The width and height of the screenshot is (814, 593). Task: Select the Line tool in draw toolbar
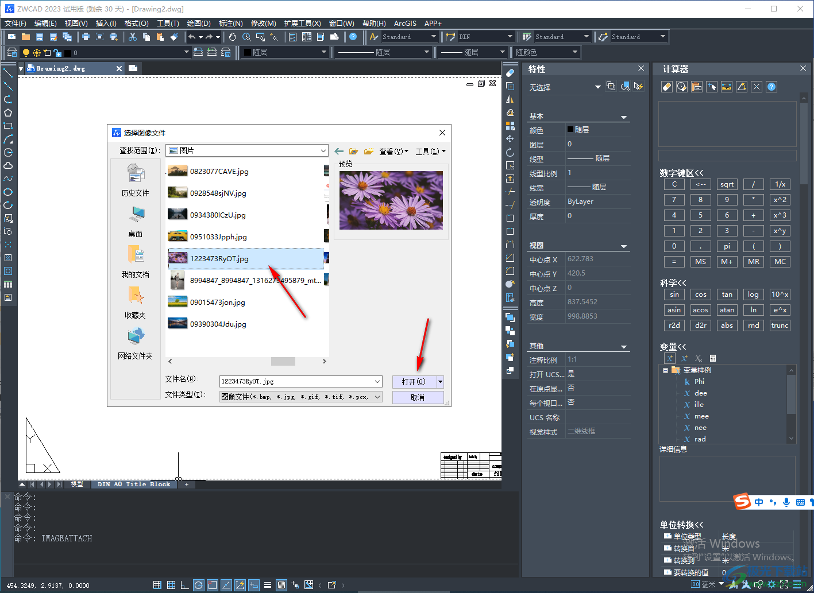pyautogui.click(x=8, y=73)
